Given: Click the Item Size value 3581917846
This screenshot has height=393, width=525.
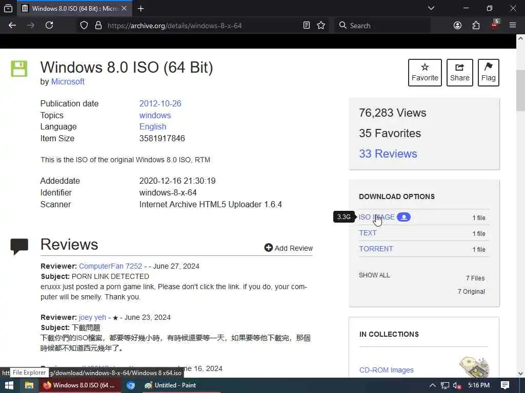Looking at the screenshot, I should (x=162, y=138).
